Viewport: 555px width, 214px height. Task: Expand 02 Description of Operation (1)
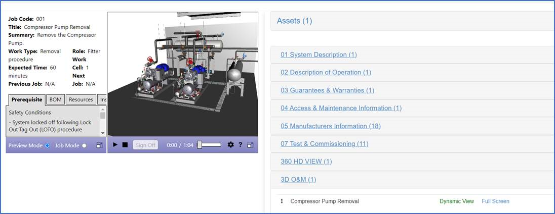412,73
